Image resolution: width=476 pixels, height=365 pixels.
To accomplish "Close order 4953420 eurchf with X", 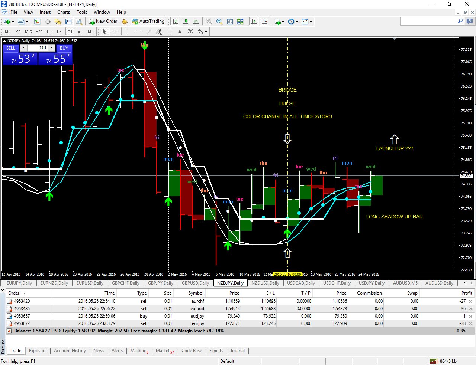I will (x=470, y=301).
